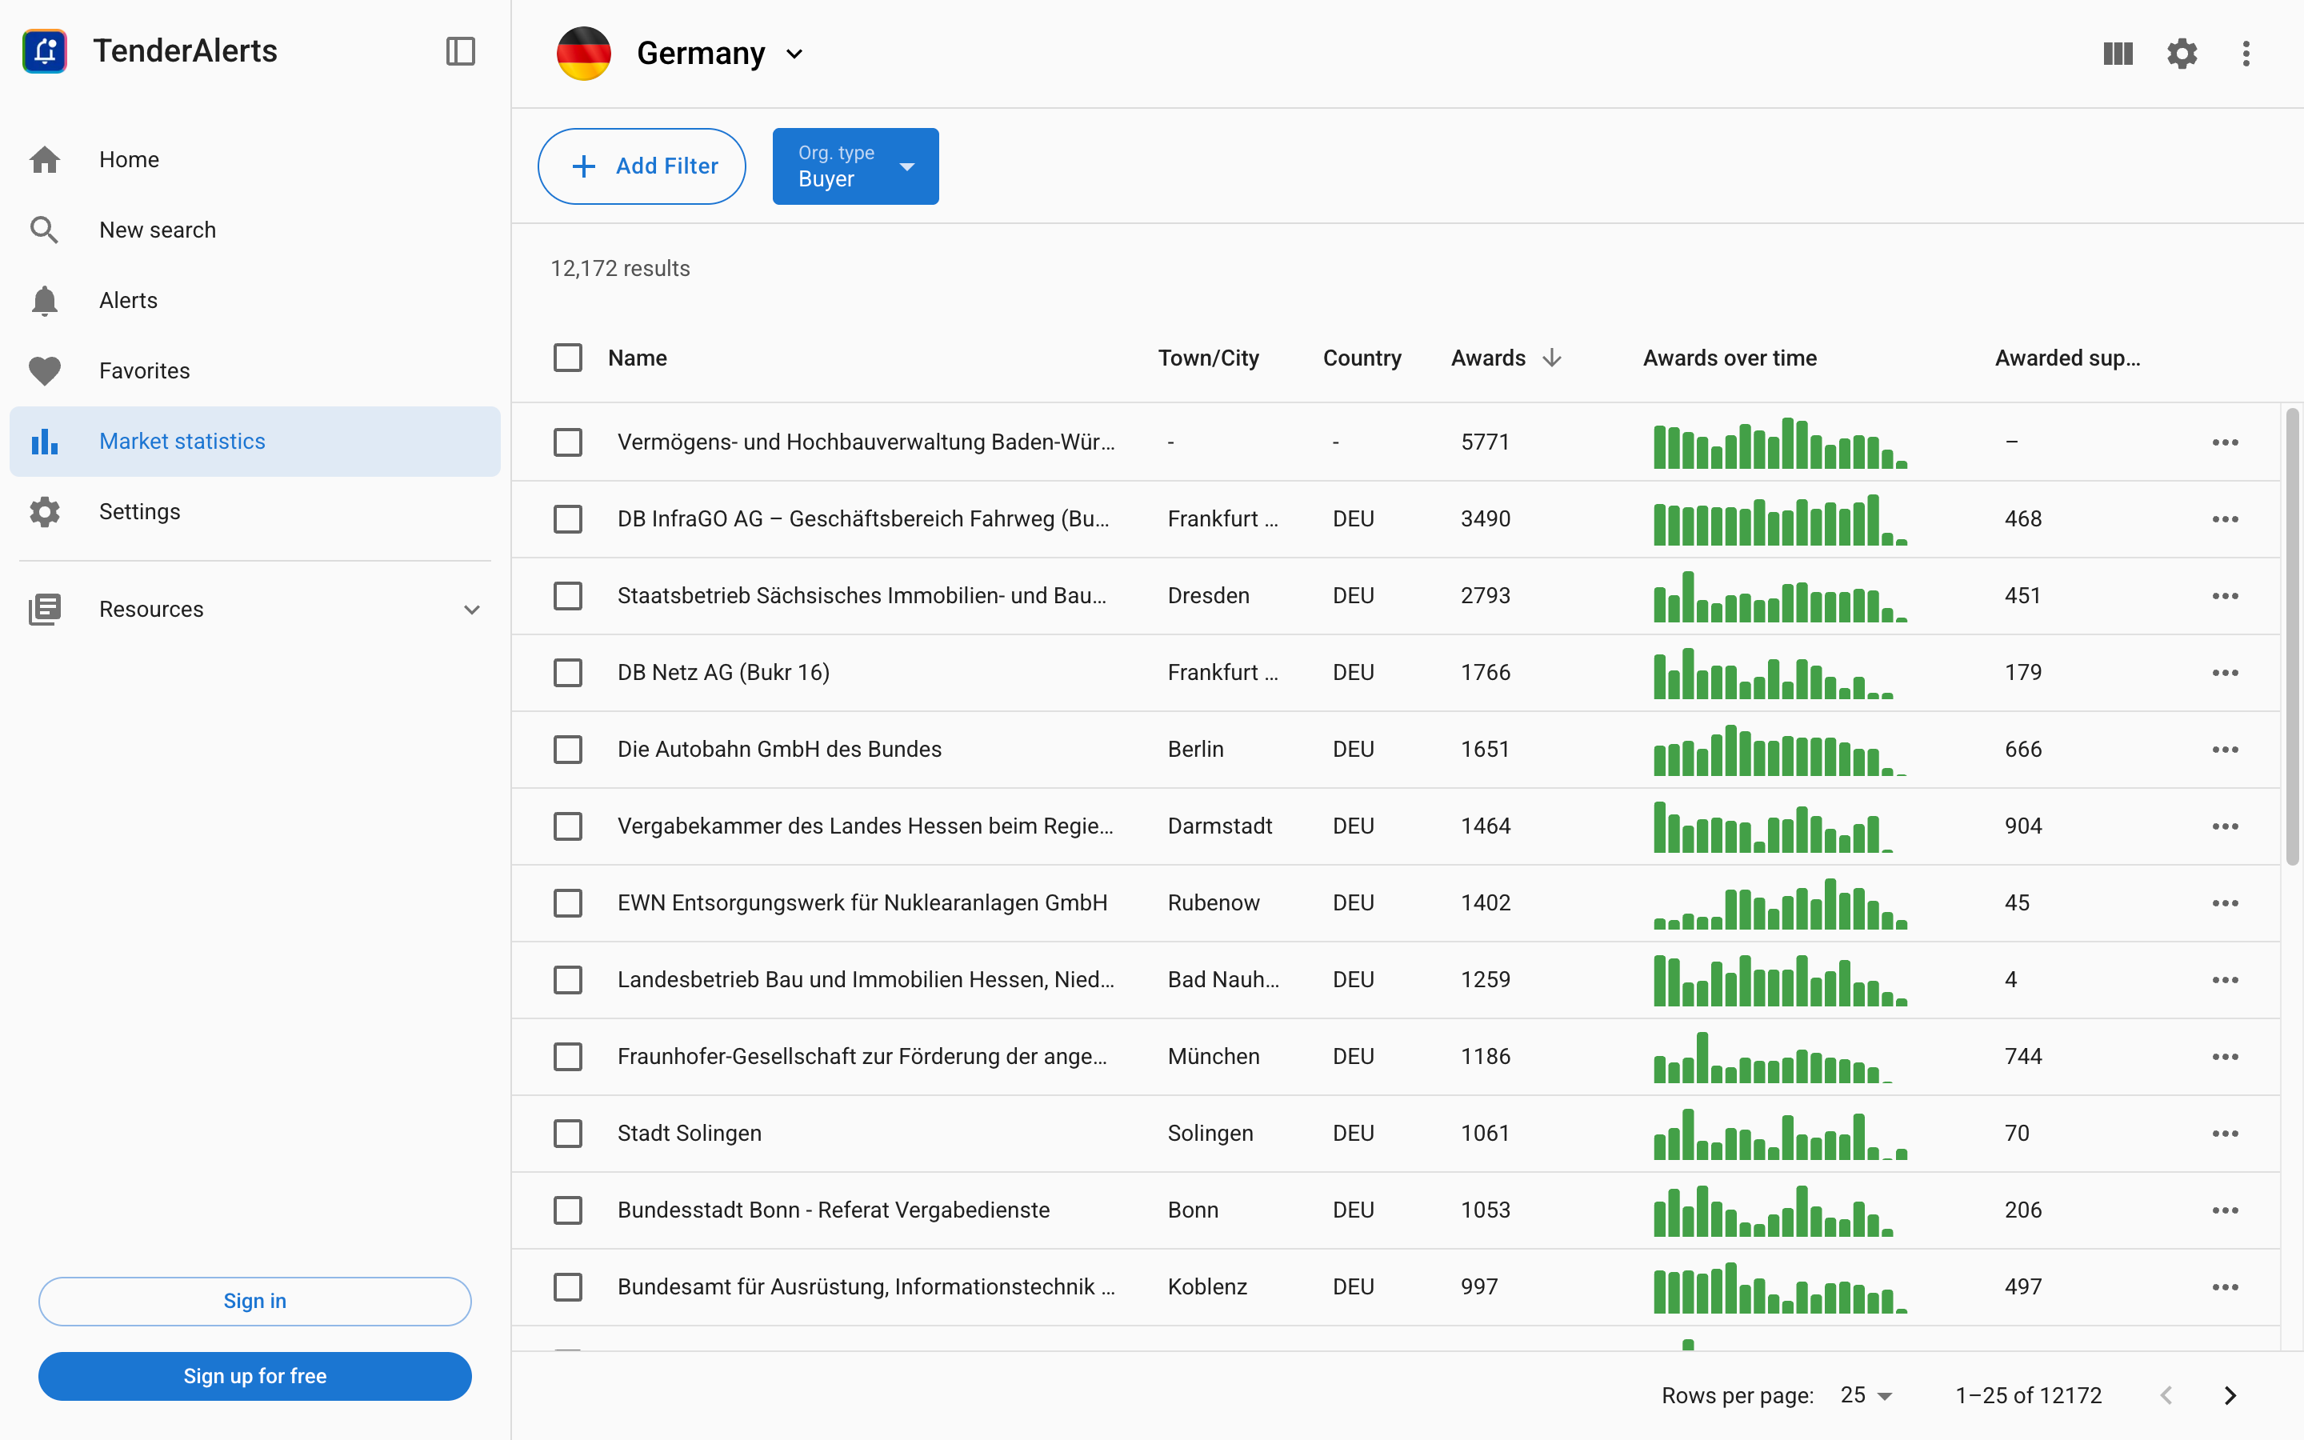Click Awards sort arrow icon

tap(1552, 358)
